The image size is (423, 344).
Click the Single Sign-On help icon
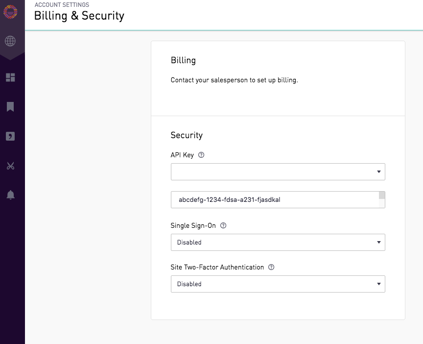point(223,225)
